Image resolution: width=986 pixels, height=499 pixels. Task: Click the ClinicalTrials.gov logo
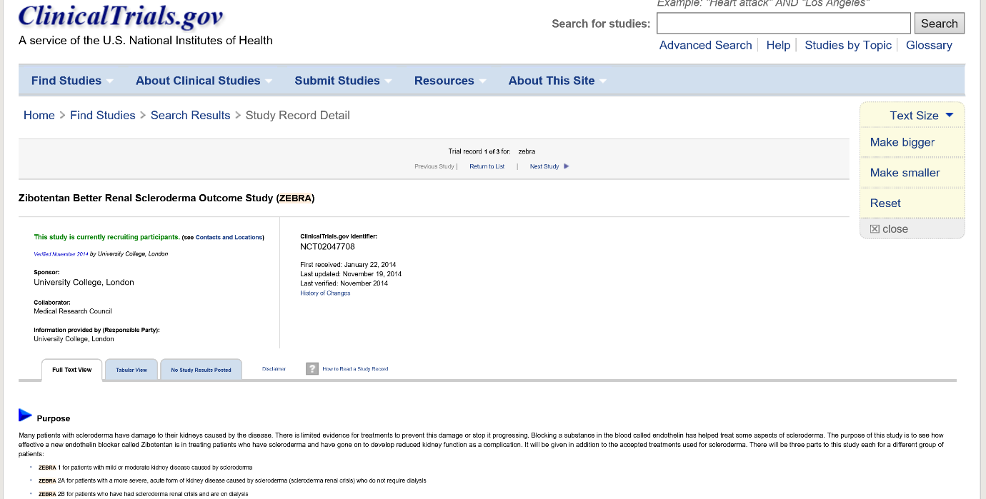(121, 16)
